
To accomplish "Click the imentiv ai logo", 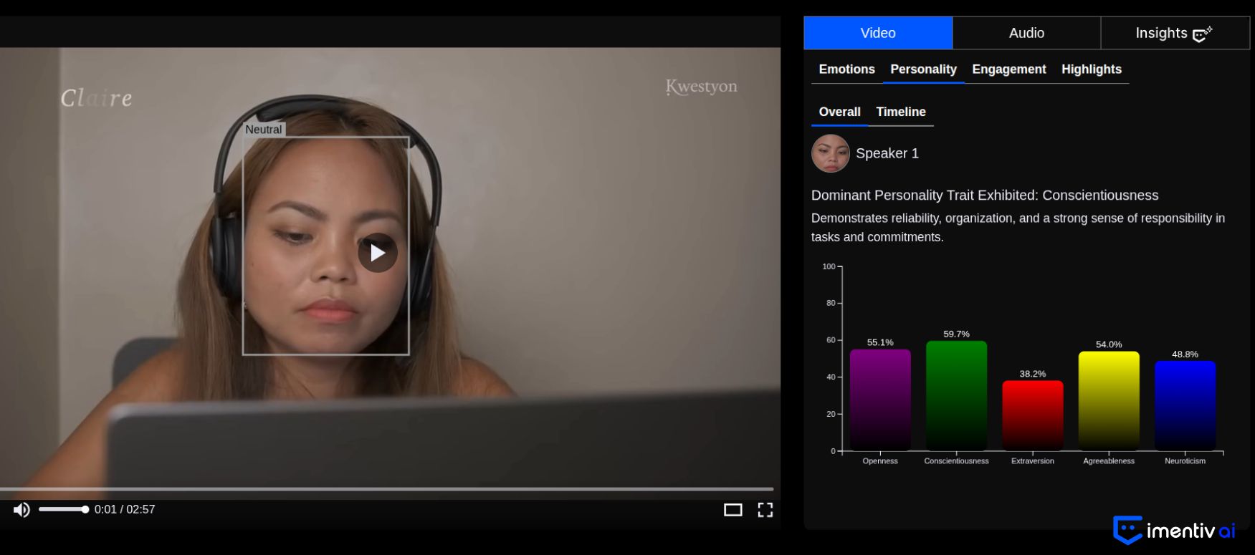I will (1174, 530).
